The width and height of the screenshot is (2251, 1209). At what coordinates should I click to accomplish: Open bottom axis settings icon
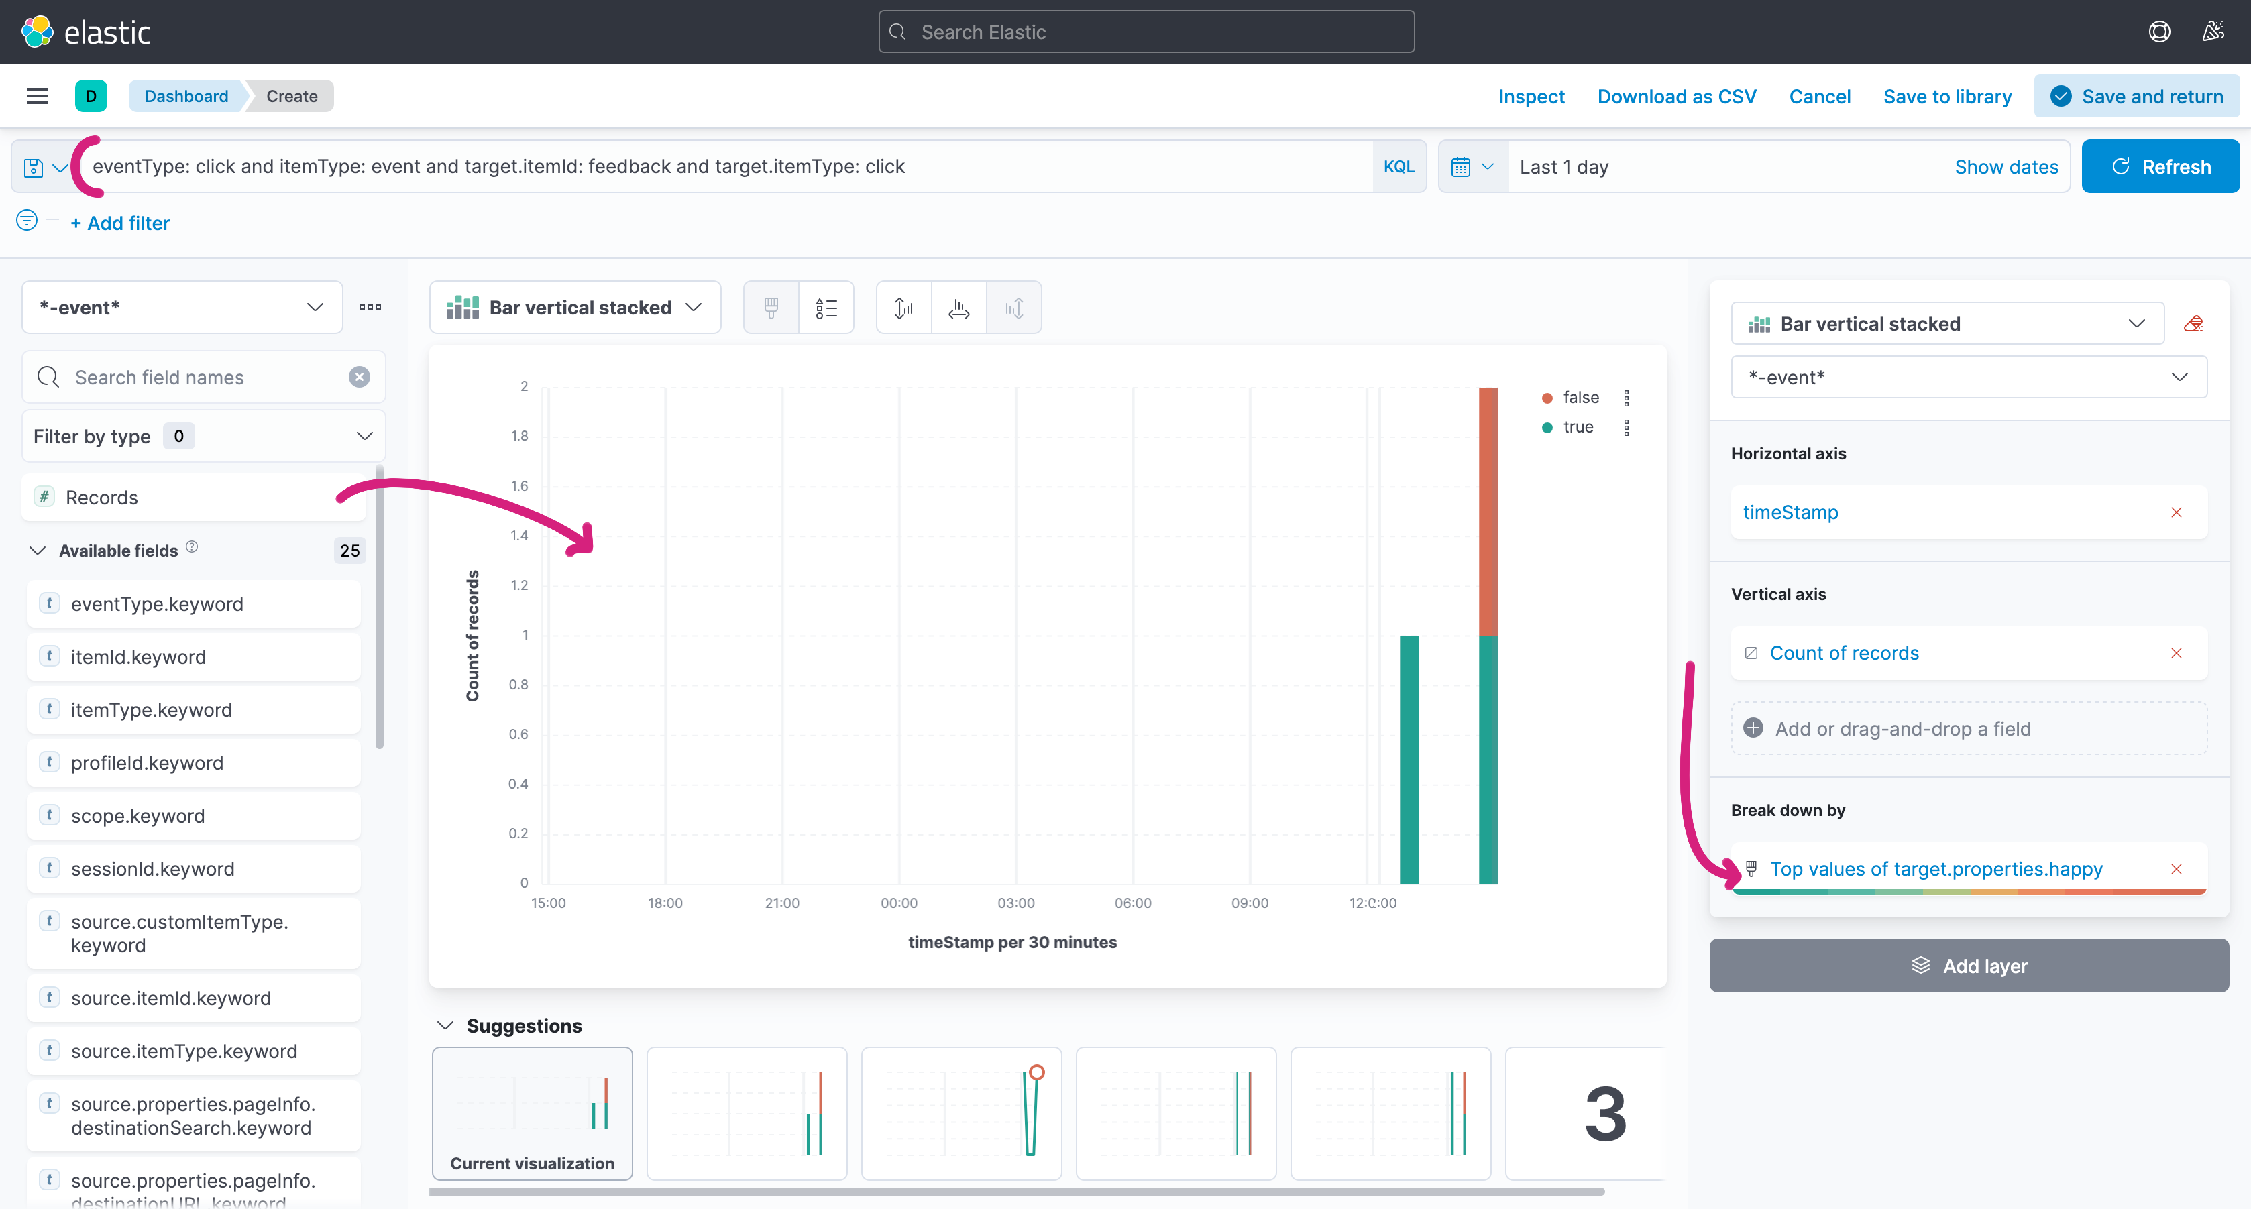click(958, 308)
